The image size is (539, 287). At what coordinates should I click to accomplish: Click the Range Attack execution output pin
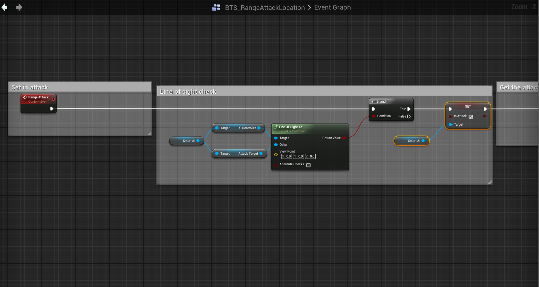coord(52,109)
